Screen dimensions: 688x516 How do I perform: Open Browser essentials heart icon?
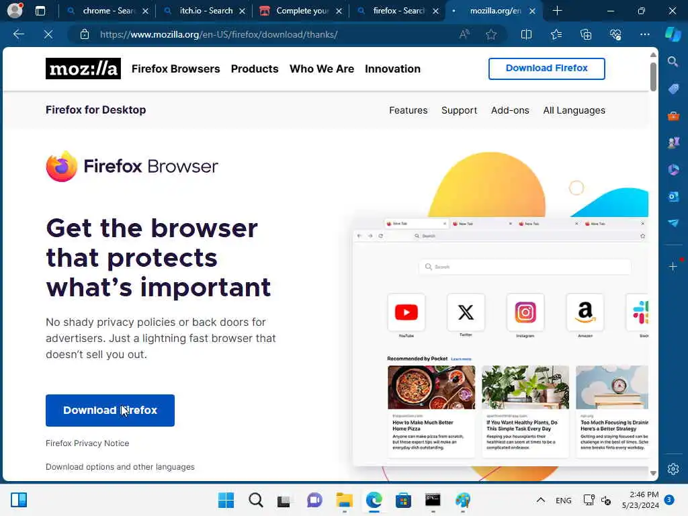(x=615, y=34)
